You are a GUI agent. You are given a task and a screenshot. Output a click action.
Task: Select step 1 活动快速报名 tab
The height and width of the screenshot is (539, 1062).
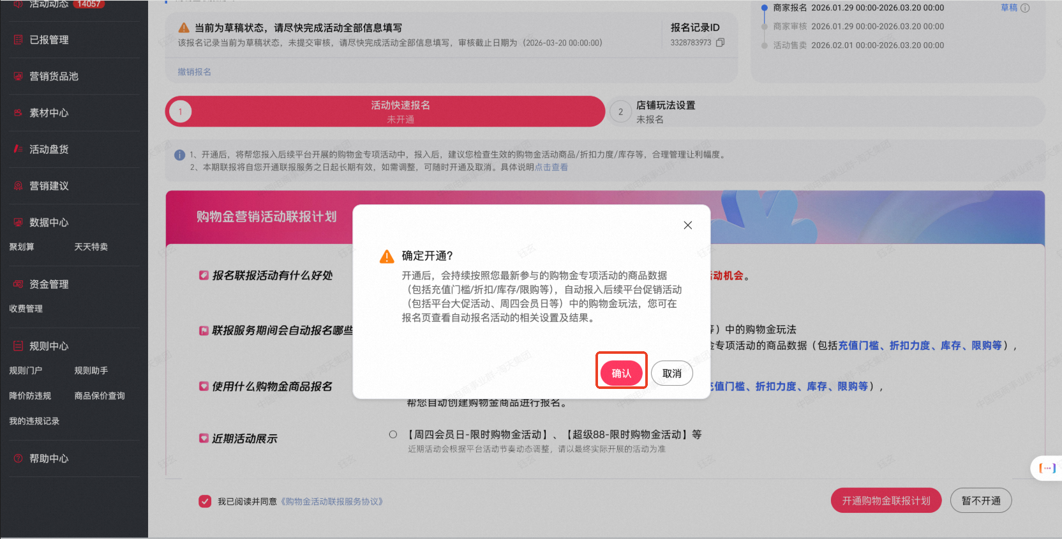pyautogui.click(x=385, y=112)
